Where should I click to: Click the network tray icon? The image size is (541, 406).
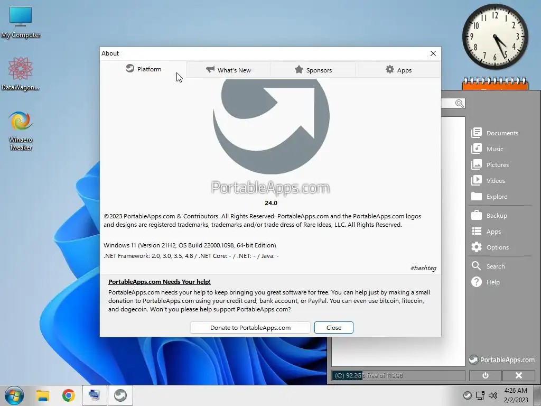(480, 395)
